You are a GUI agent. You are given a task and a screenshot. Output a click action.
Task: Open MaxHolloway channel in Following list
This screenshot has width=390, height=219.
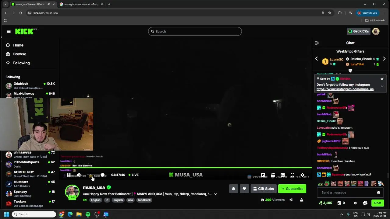[x=30, y=95]
